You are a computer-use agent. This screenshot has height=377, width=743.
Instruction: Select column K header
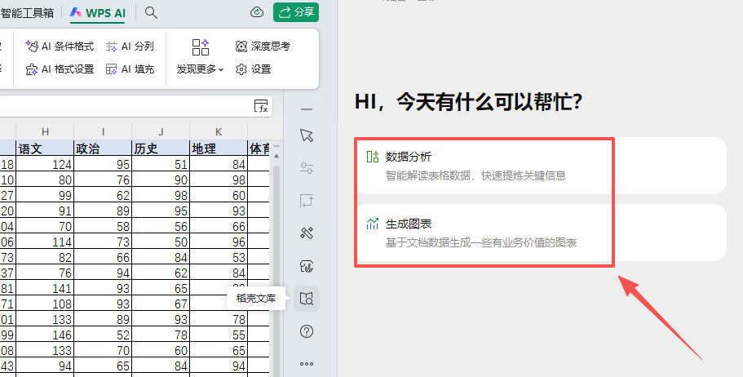[x=219, y=132]
